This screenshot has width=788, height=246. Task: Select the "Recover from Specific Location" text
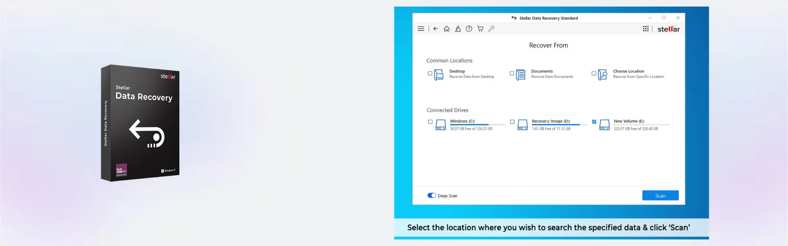coord(639,77)
